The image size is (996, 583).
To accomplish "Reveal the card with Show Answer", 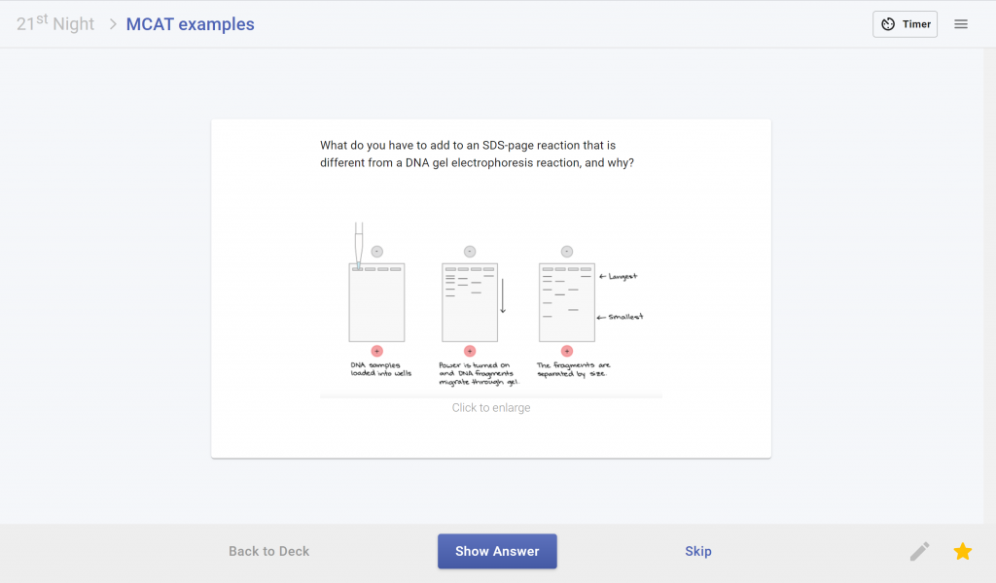I will [497, 551].
